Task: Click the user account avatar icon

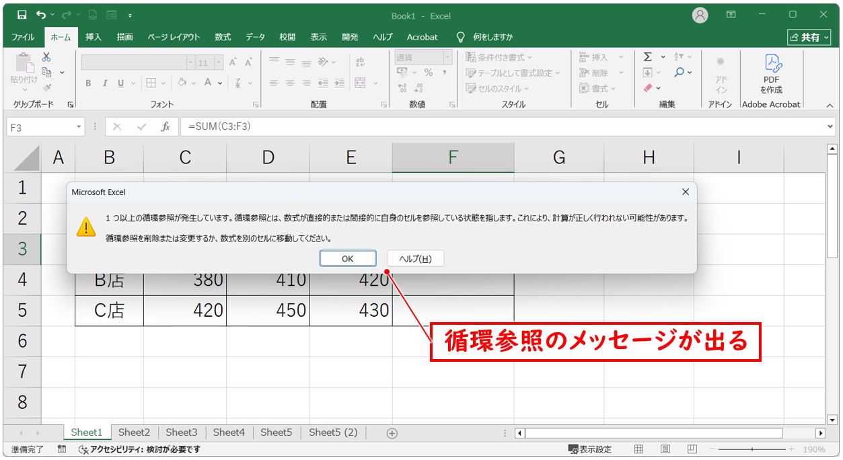Action: click(x=700, y=15)
